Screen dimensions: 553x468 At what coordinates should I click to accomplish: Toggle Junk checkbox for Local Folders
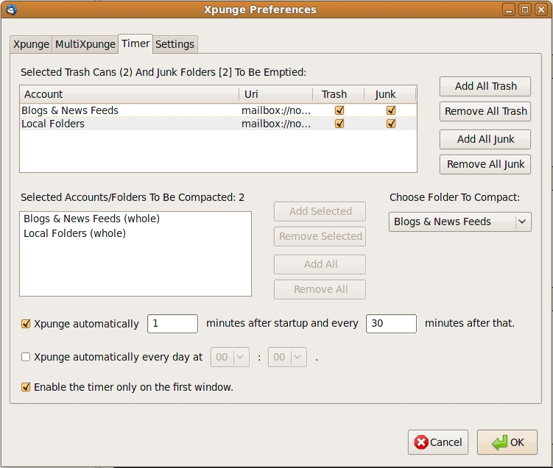pyautogui.click(x=391, y=124)
